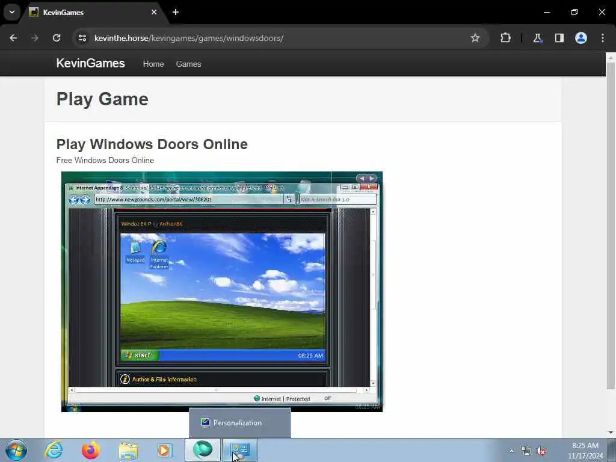The image size is (616, 462).
Task: Open the KevinGames site logo link
Action: tap(90, 63)
